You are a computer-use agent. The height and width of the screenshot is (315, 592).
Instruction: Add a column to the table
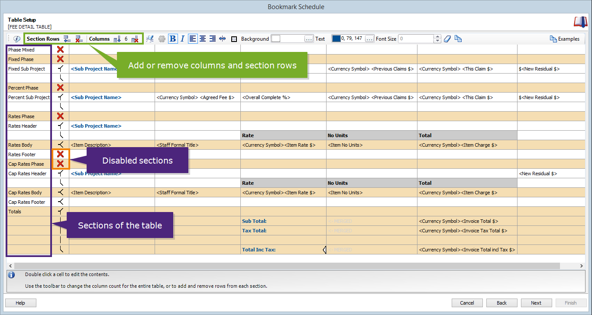(x=117, y=39)
